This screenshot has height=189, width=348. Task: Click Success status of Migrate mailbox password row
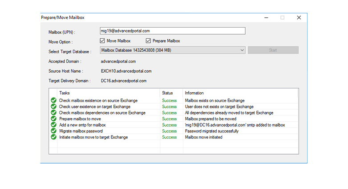(x=170, y=131)
